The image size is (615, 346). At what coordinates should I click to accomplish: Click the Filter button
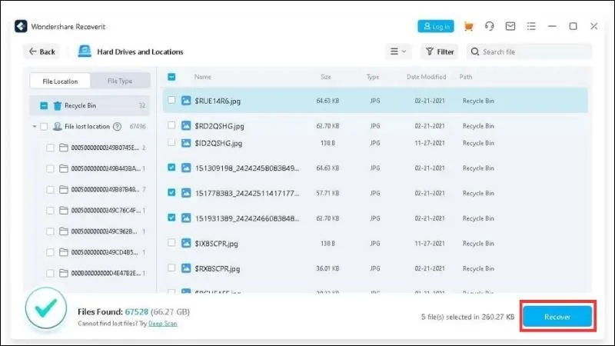point(440,52)
